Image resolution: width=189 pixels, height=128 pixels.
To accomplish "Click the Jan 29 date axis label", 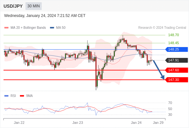I will 158,123.
